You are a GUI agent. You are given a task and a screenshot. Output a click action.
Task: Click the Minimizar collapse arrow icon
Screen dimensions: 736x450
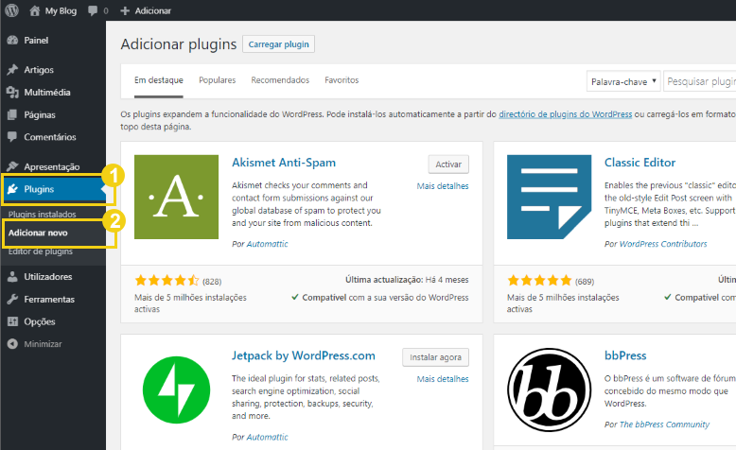click(12, 344)
